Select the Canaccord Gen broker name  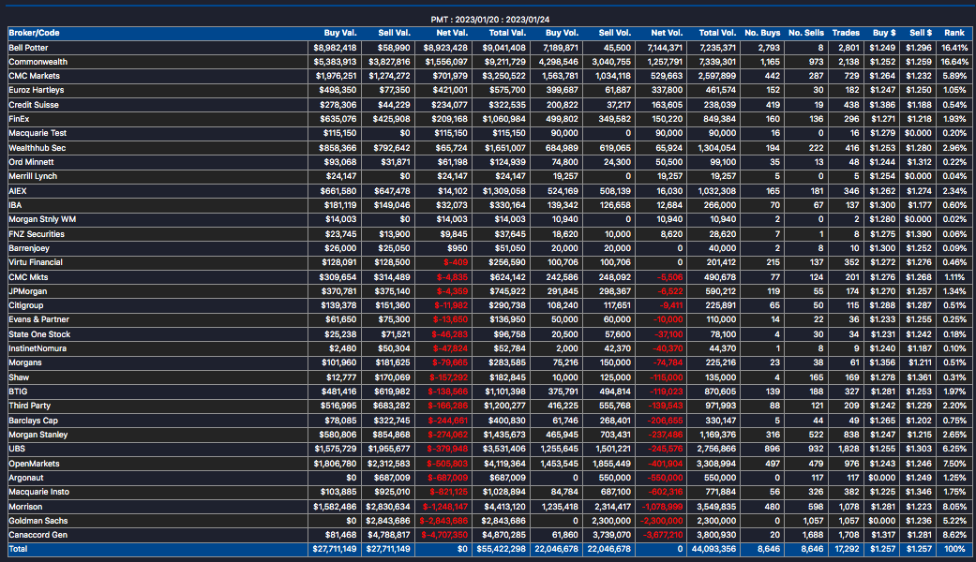pos(38,535)
